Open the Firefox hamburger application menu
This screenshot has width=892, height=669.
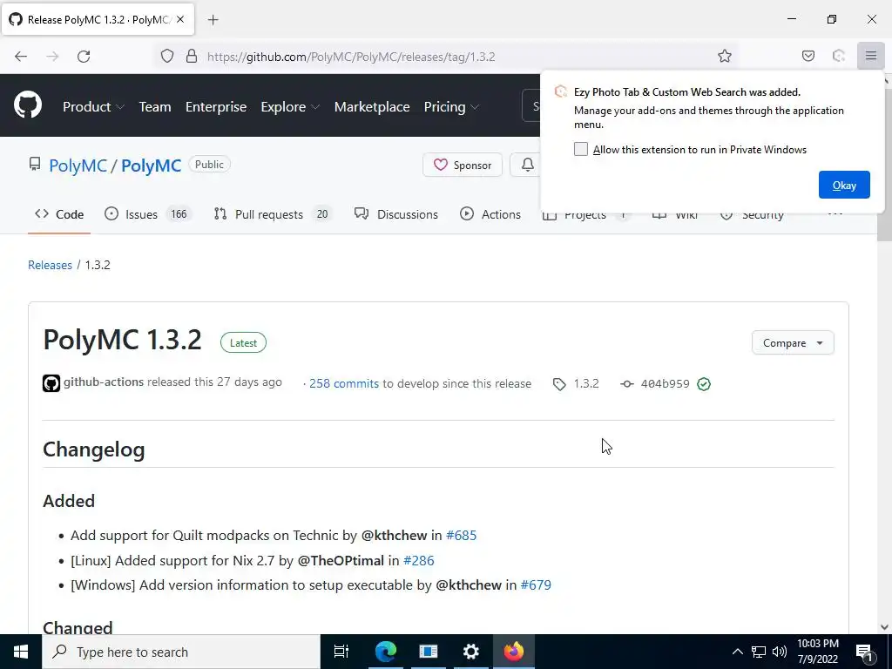tap(871, 56)
